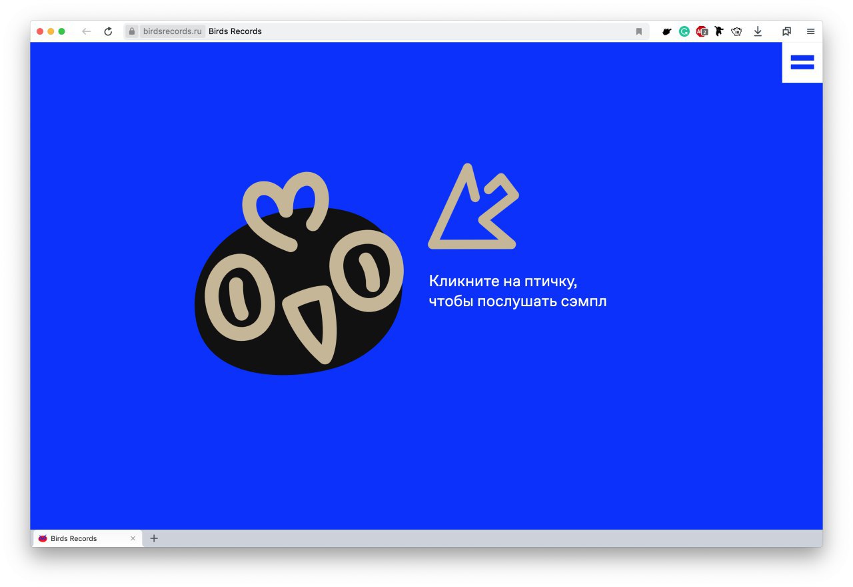Select the Birds Records tab

86,538
